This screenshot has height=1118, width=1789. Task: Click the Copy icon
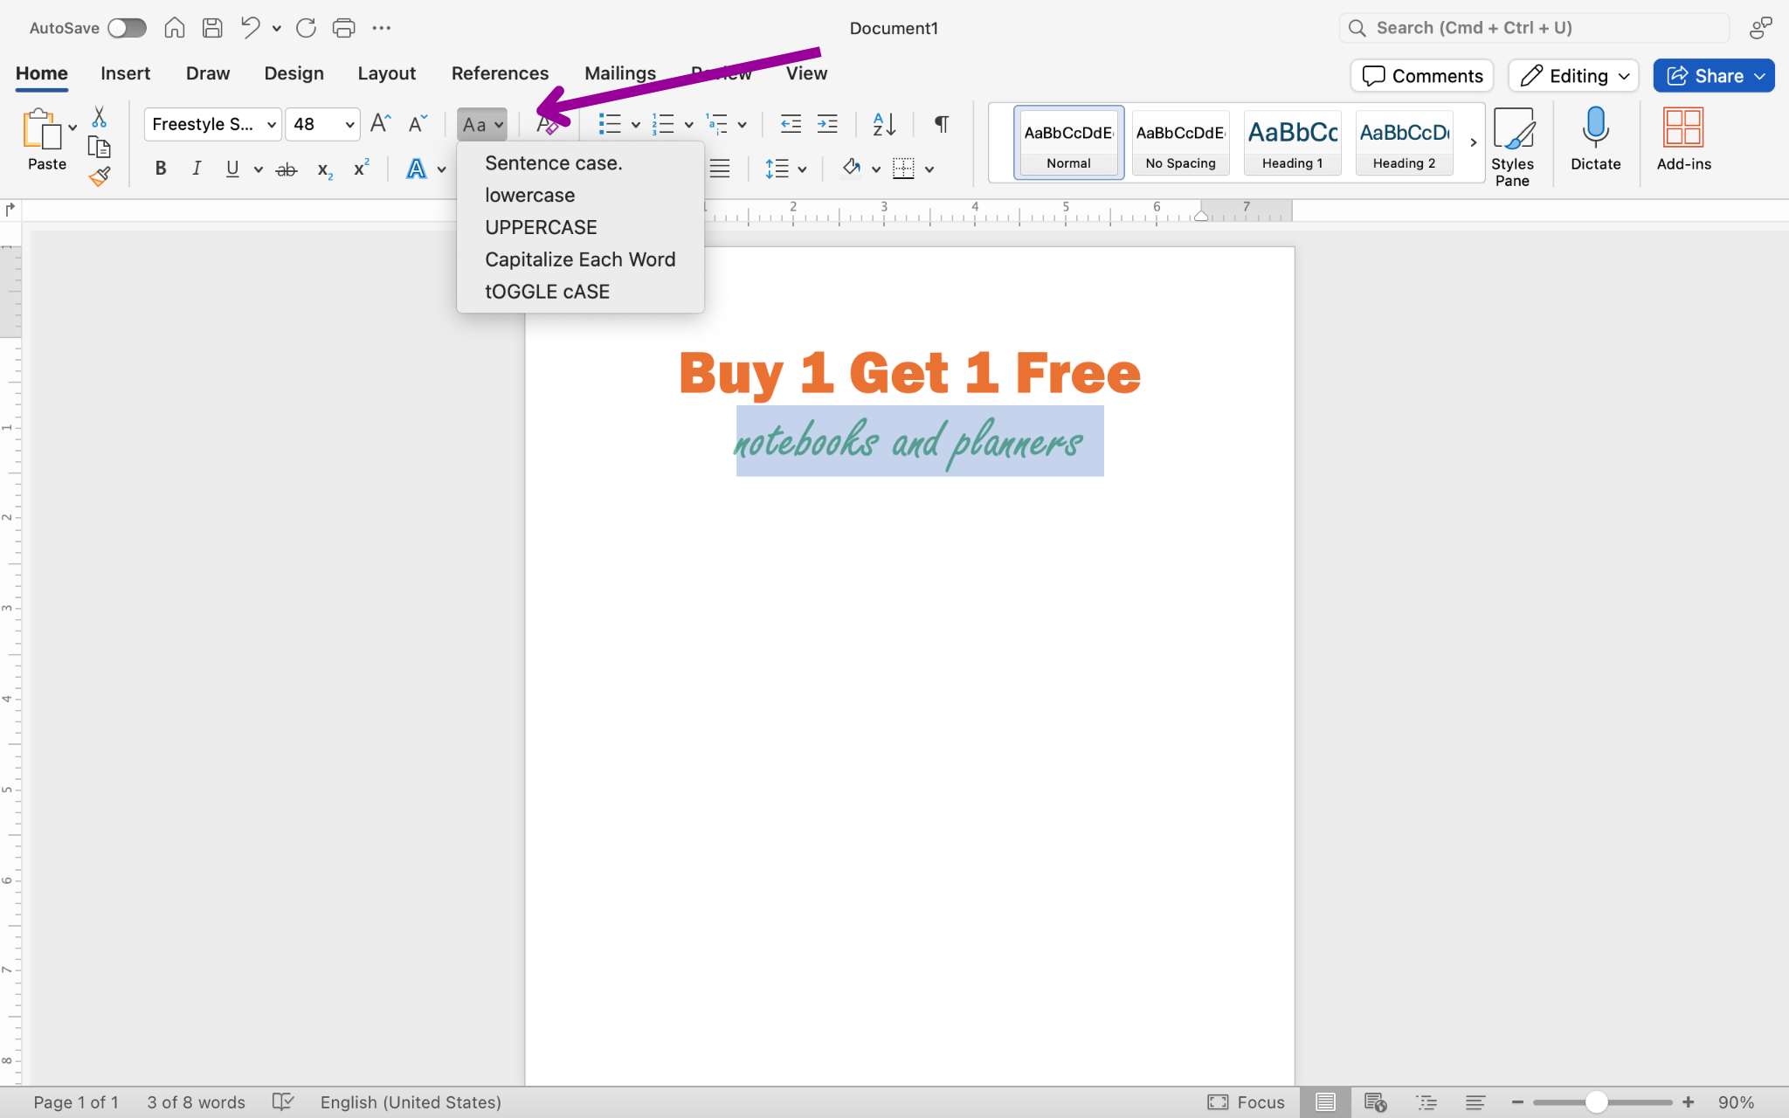coord(99,147)
